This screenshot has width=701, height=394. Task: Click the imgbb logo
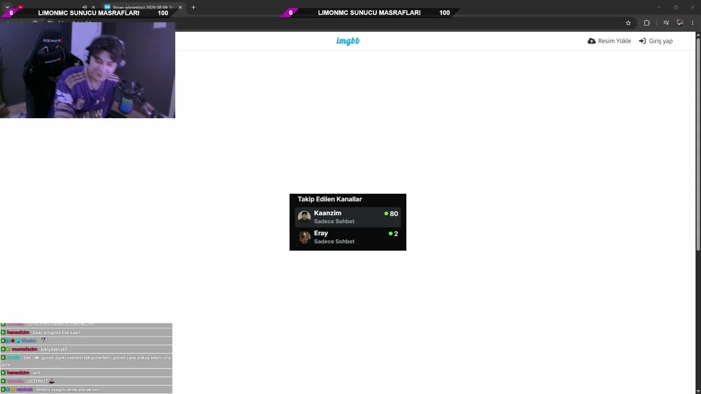(348, 41)
